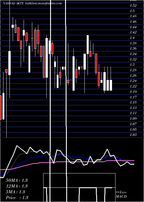
Task: Select the 12MA : 1.3 legend line
Action: point(17,186)
